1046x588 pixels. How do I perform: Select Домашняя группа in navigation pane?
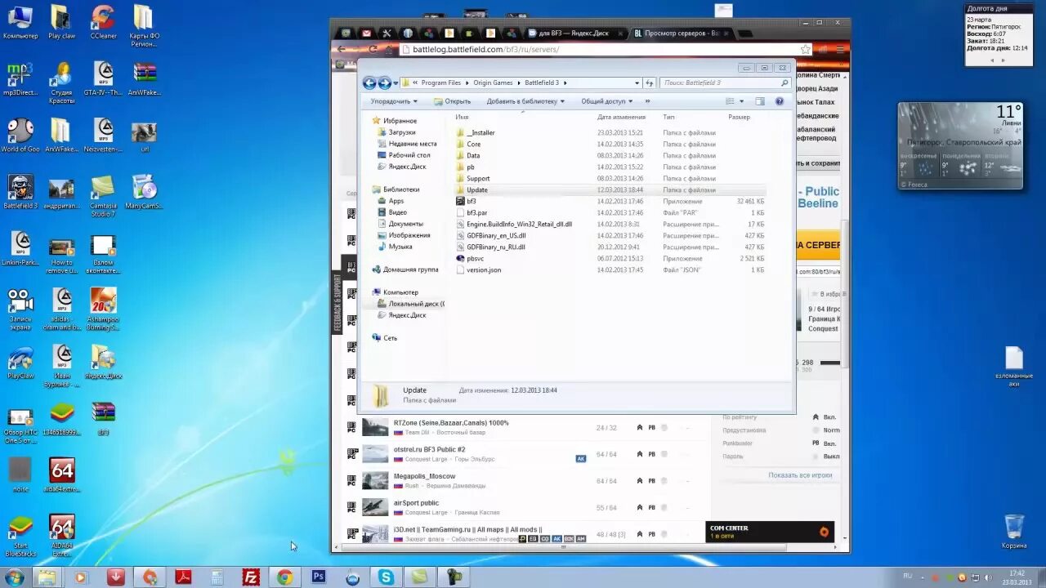pyautogui.click(x=405, y=269)
